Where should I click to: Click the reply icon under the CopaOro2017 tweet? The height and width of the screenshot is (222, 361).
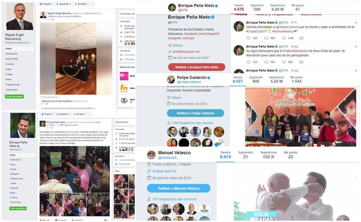[248, 38]
